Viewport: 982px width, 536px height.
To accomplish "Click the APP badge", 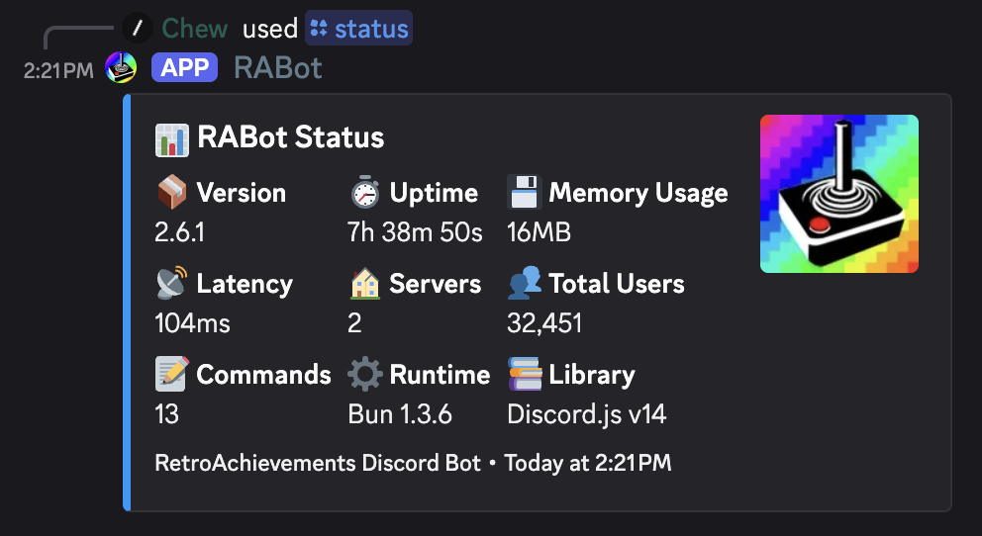I will pos(185,67).
